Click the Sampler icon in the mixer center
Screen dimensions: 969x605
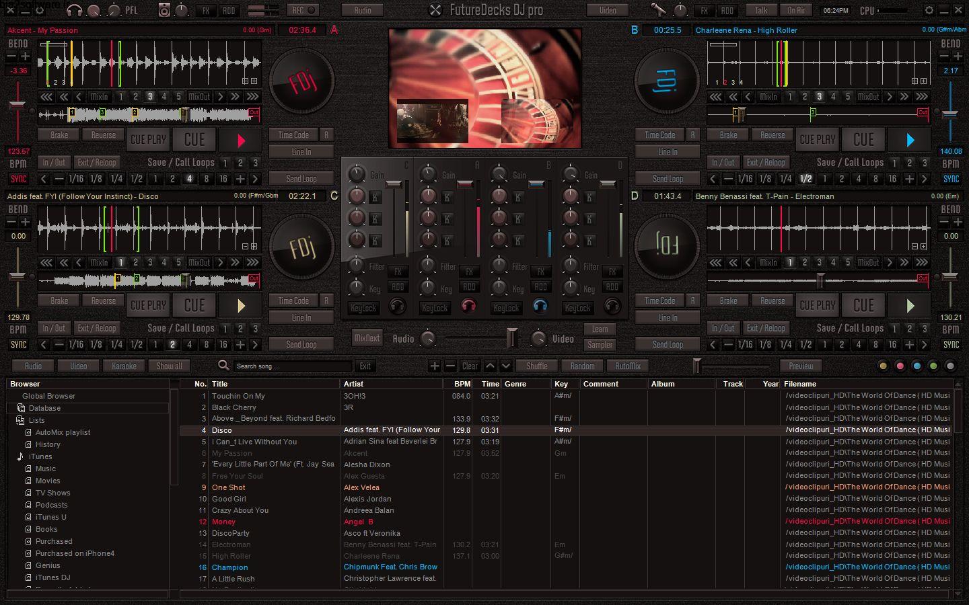599,344
